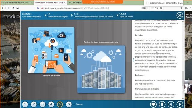
Task: Open the comments speech bubble icon
Action: point(153,104)
